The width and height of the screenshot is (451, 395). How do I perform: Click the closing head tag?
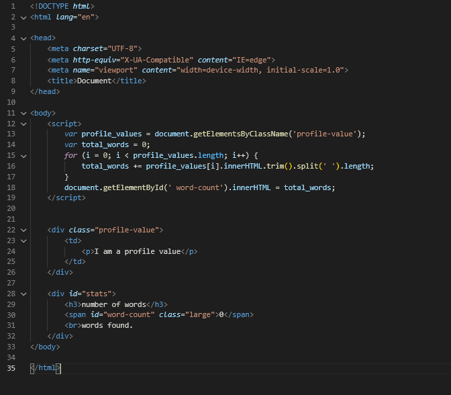[45, 91]
